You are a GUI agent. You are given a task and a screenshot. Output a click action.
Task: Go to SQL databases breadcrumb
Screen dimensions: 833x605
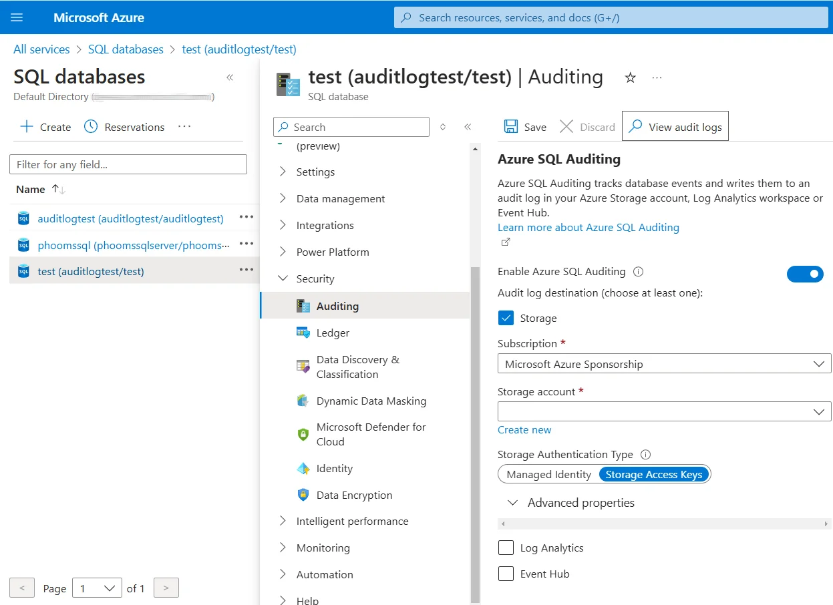[124, 49]
